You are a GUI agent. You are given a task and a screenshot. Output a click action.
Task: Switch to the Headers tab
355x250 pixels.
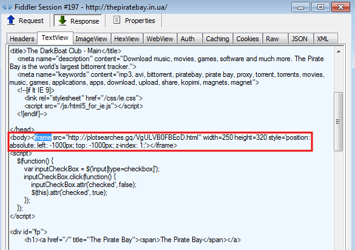[x=22, y=39]
